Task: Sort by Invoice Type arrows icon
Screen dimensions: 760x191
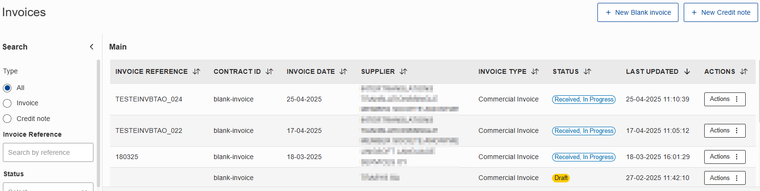Action: click(x=535, y=71)
